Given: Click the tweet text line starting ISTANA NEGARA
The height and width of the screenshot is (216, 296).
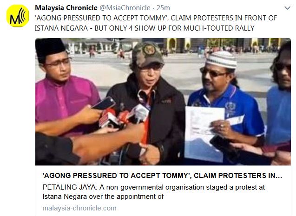Looking at the screenshot, I should point(145,28).
